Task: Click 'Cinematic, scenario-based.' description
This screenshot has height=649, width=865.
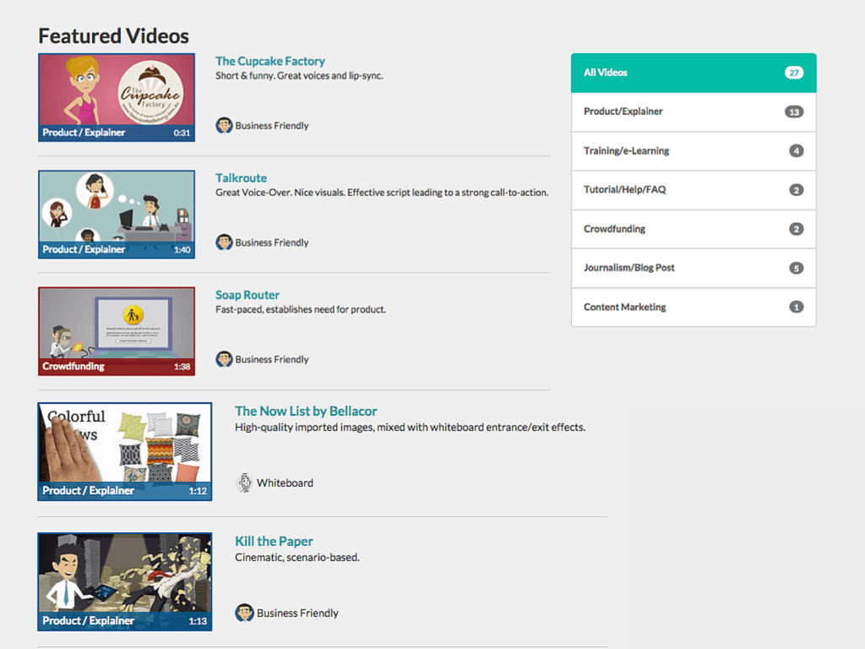Action: pyautogui.click(x=297, y=558)
